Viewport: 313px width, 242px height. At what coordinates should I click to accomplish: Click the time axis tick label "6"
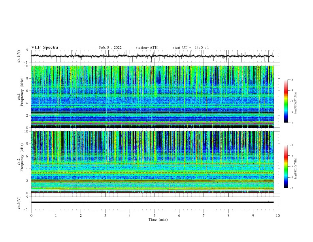[179, 216]
